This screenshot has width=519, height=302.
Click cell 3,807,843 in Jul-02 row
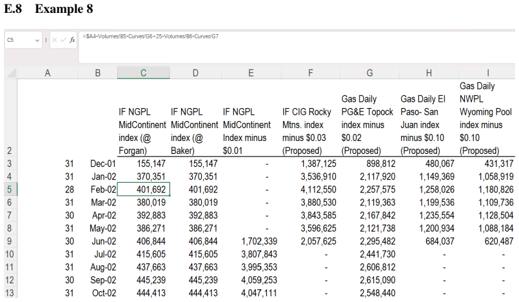(x=259, y=254)
